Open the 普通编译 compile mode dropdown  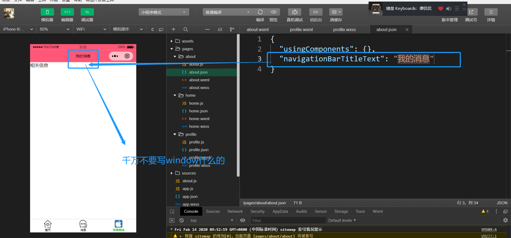coord(228,12)
